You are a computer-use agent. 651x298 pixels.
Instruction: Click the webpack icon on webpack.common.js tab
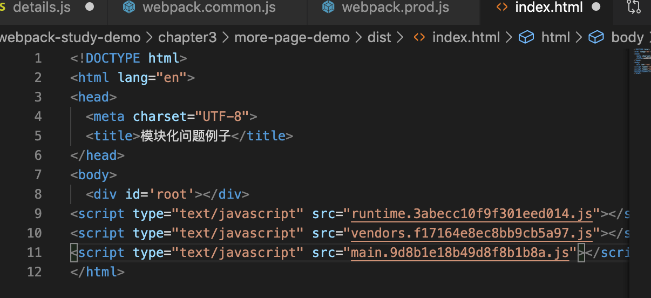128,8
